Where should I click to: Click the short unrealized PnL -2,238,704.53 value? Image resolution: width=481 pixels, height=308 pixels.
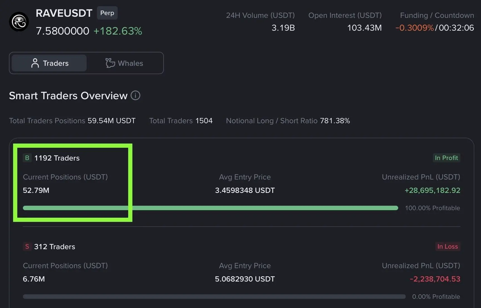pyautogui.click(x=435, y=279)
